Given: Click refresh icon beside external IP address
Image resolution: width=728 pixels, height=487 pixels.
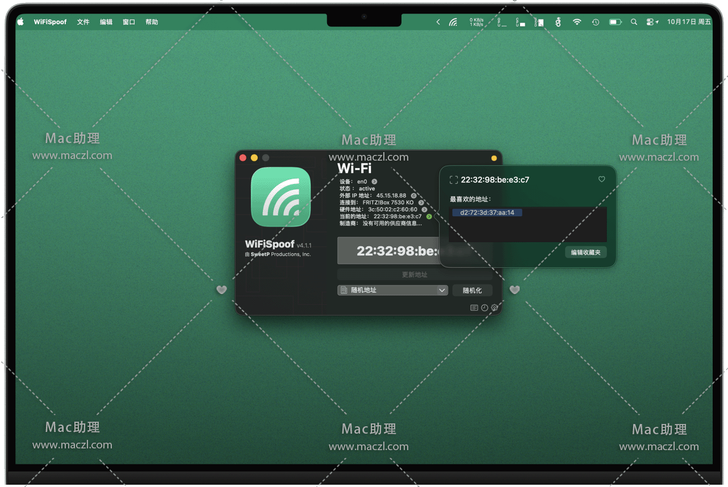Looking at the screenshot, I should pos(413,196).
